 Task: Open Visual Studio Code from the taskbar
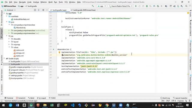73,105
